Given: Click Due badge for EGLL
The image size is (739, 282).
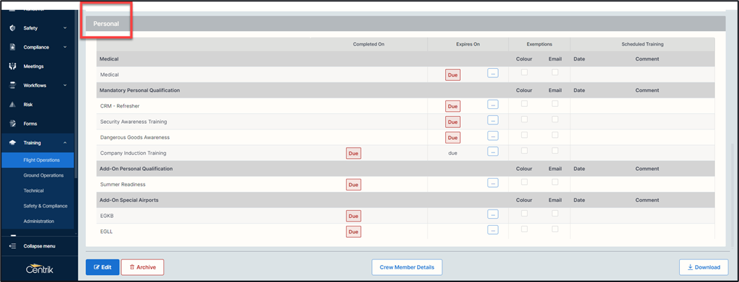Looking at the screenshot, I should pyautogui.click(x=354, y=231).
